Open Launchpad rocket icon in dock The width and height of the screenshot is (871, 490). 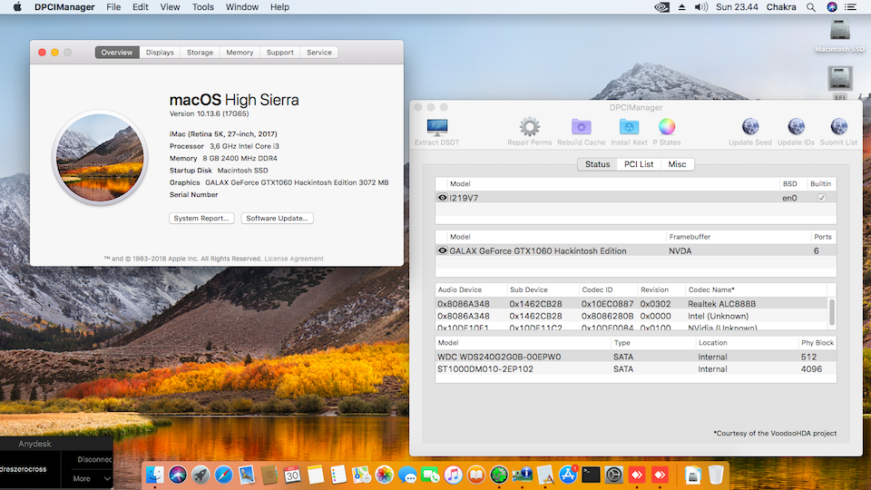(201, 475)
